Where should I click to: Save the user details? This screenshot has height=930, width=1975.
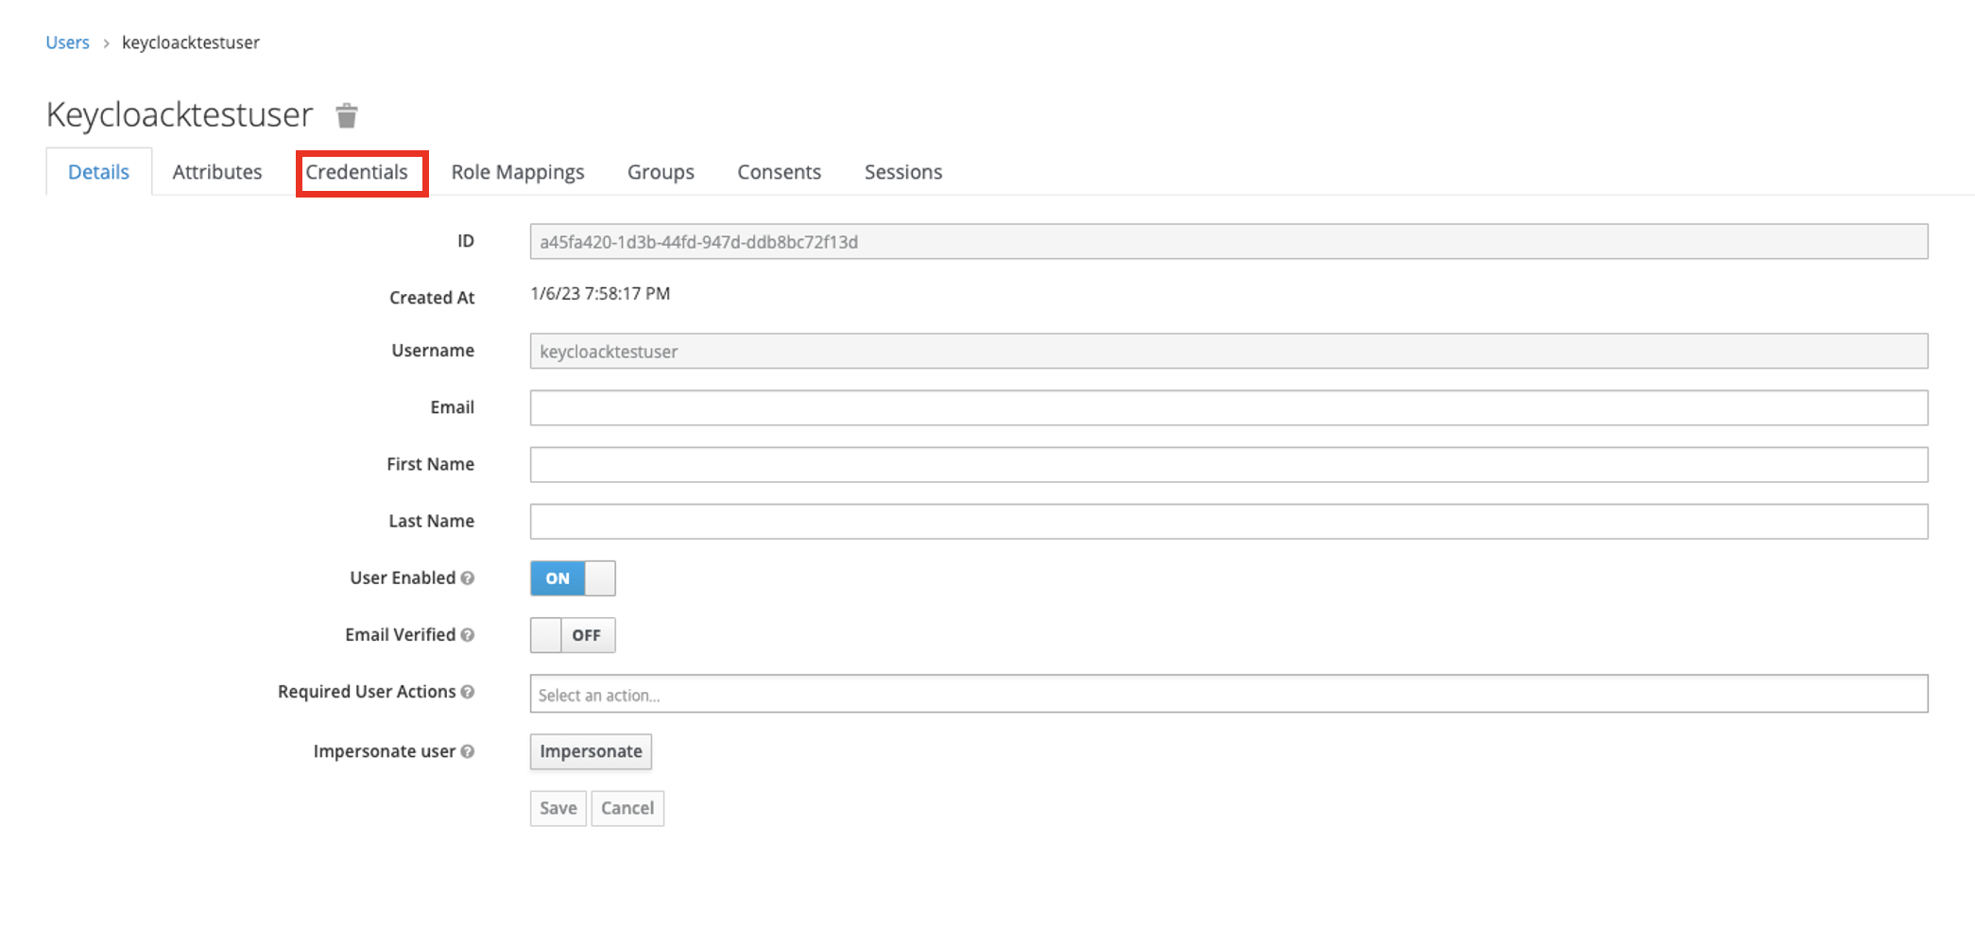558,808
